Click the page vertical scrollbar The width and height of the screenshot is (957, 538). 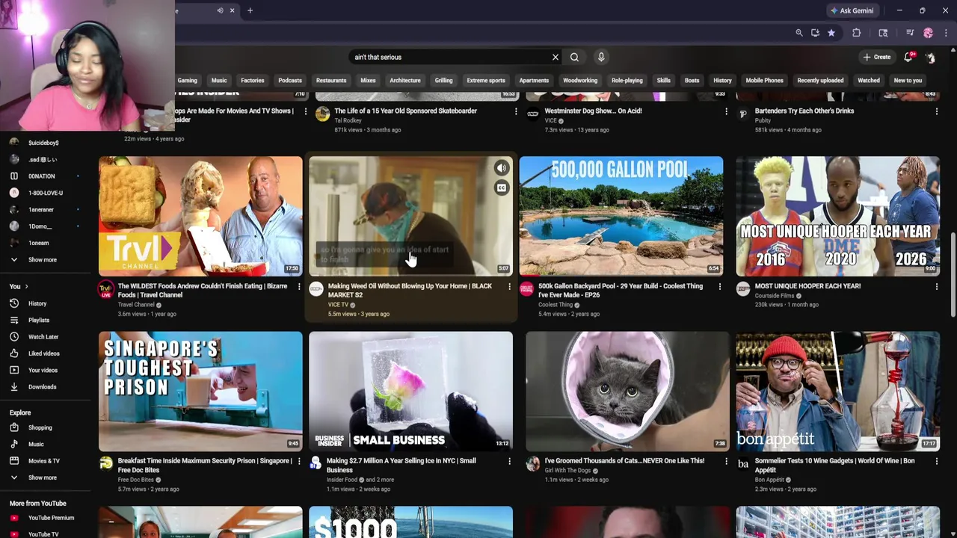pos(953,274)
